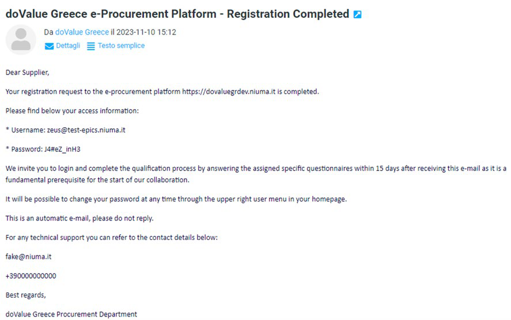This screenshot has height=320, width=511.
Task: Click the envelope icon beside Dettagli
Action: tap(49, 46)
